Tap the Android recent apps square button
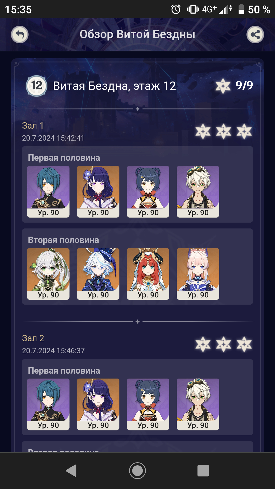This screenshot has width=275, height=489. [203, 470]
